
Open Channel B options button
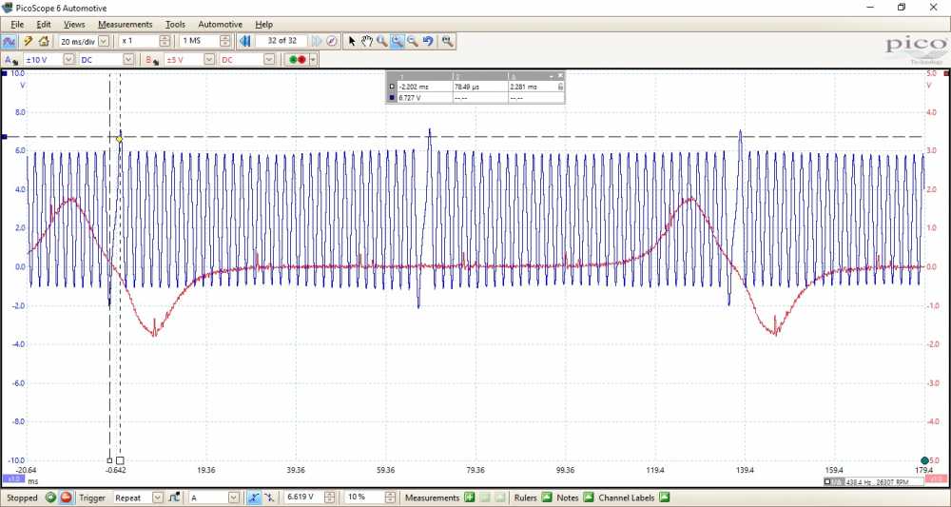point(150,59)
